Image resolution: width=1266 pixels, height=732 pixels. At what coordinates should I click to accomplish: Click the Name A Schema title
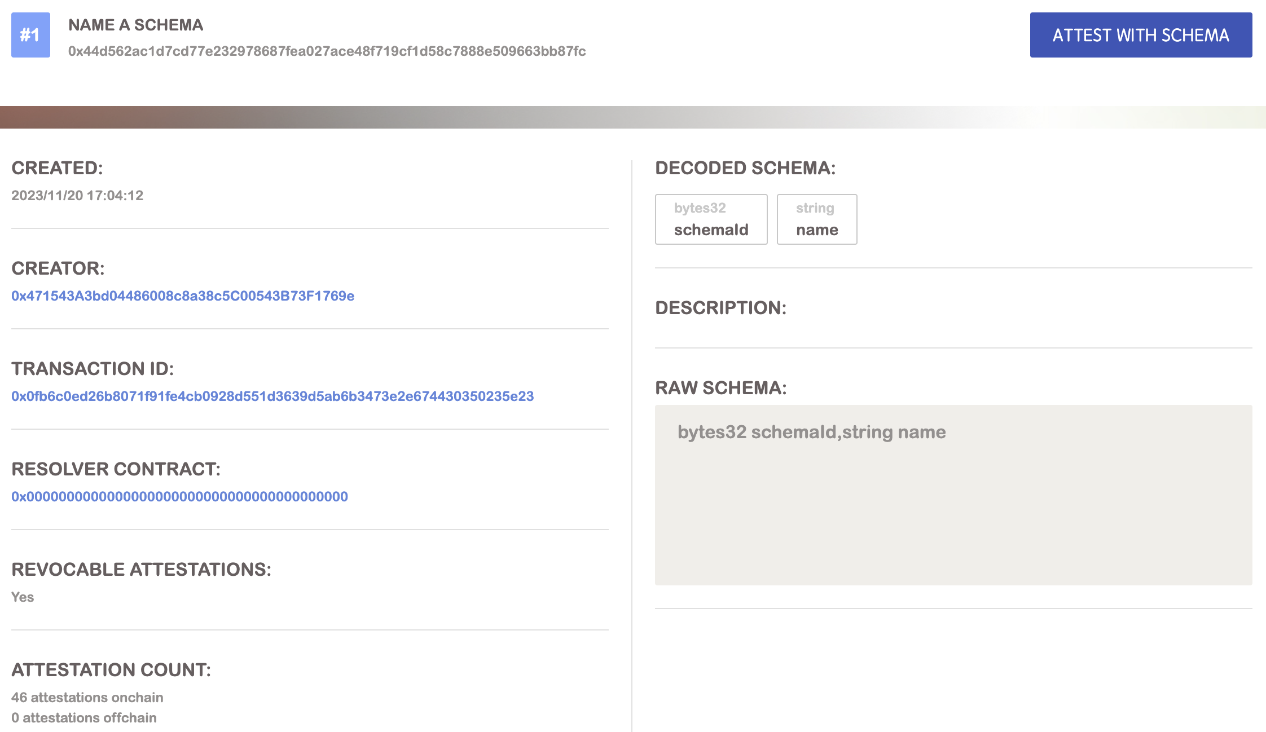click(x=135, y=25)
